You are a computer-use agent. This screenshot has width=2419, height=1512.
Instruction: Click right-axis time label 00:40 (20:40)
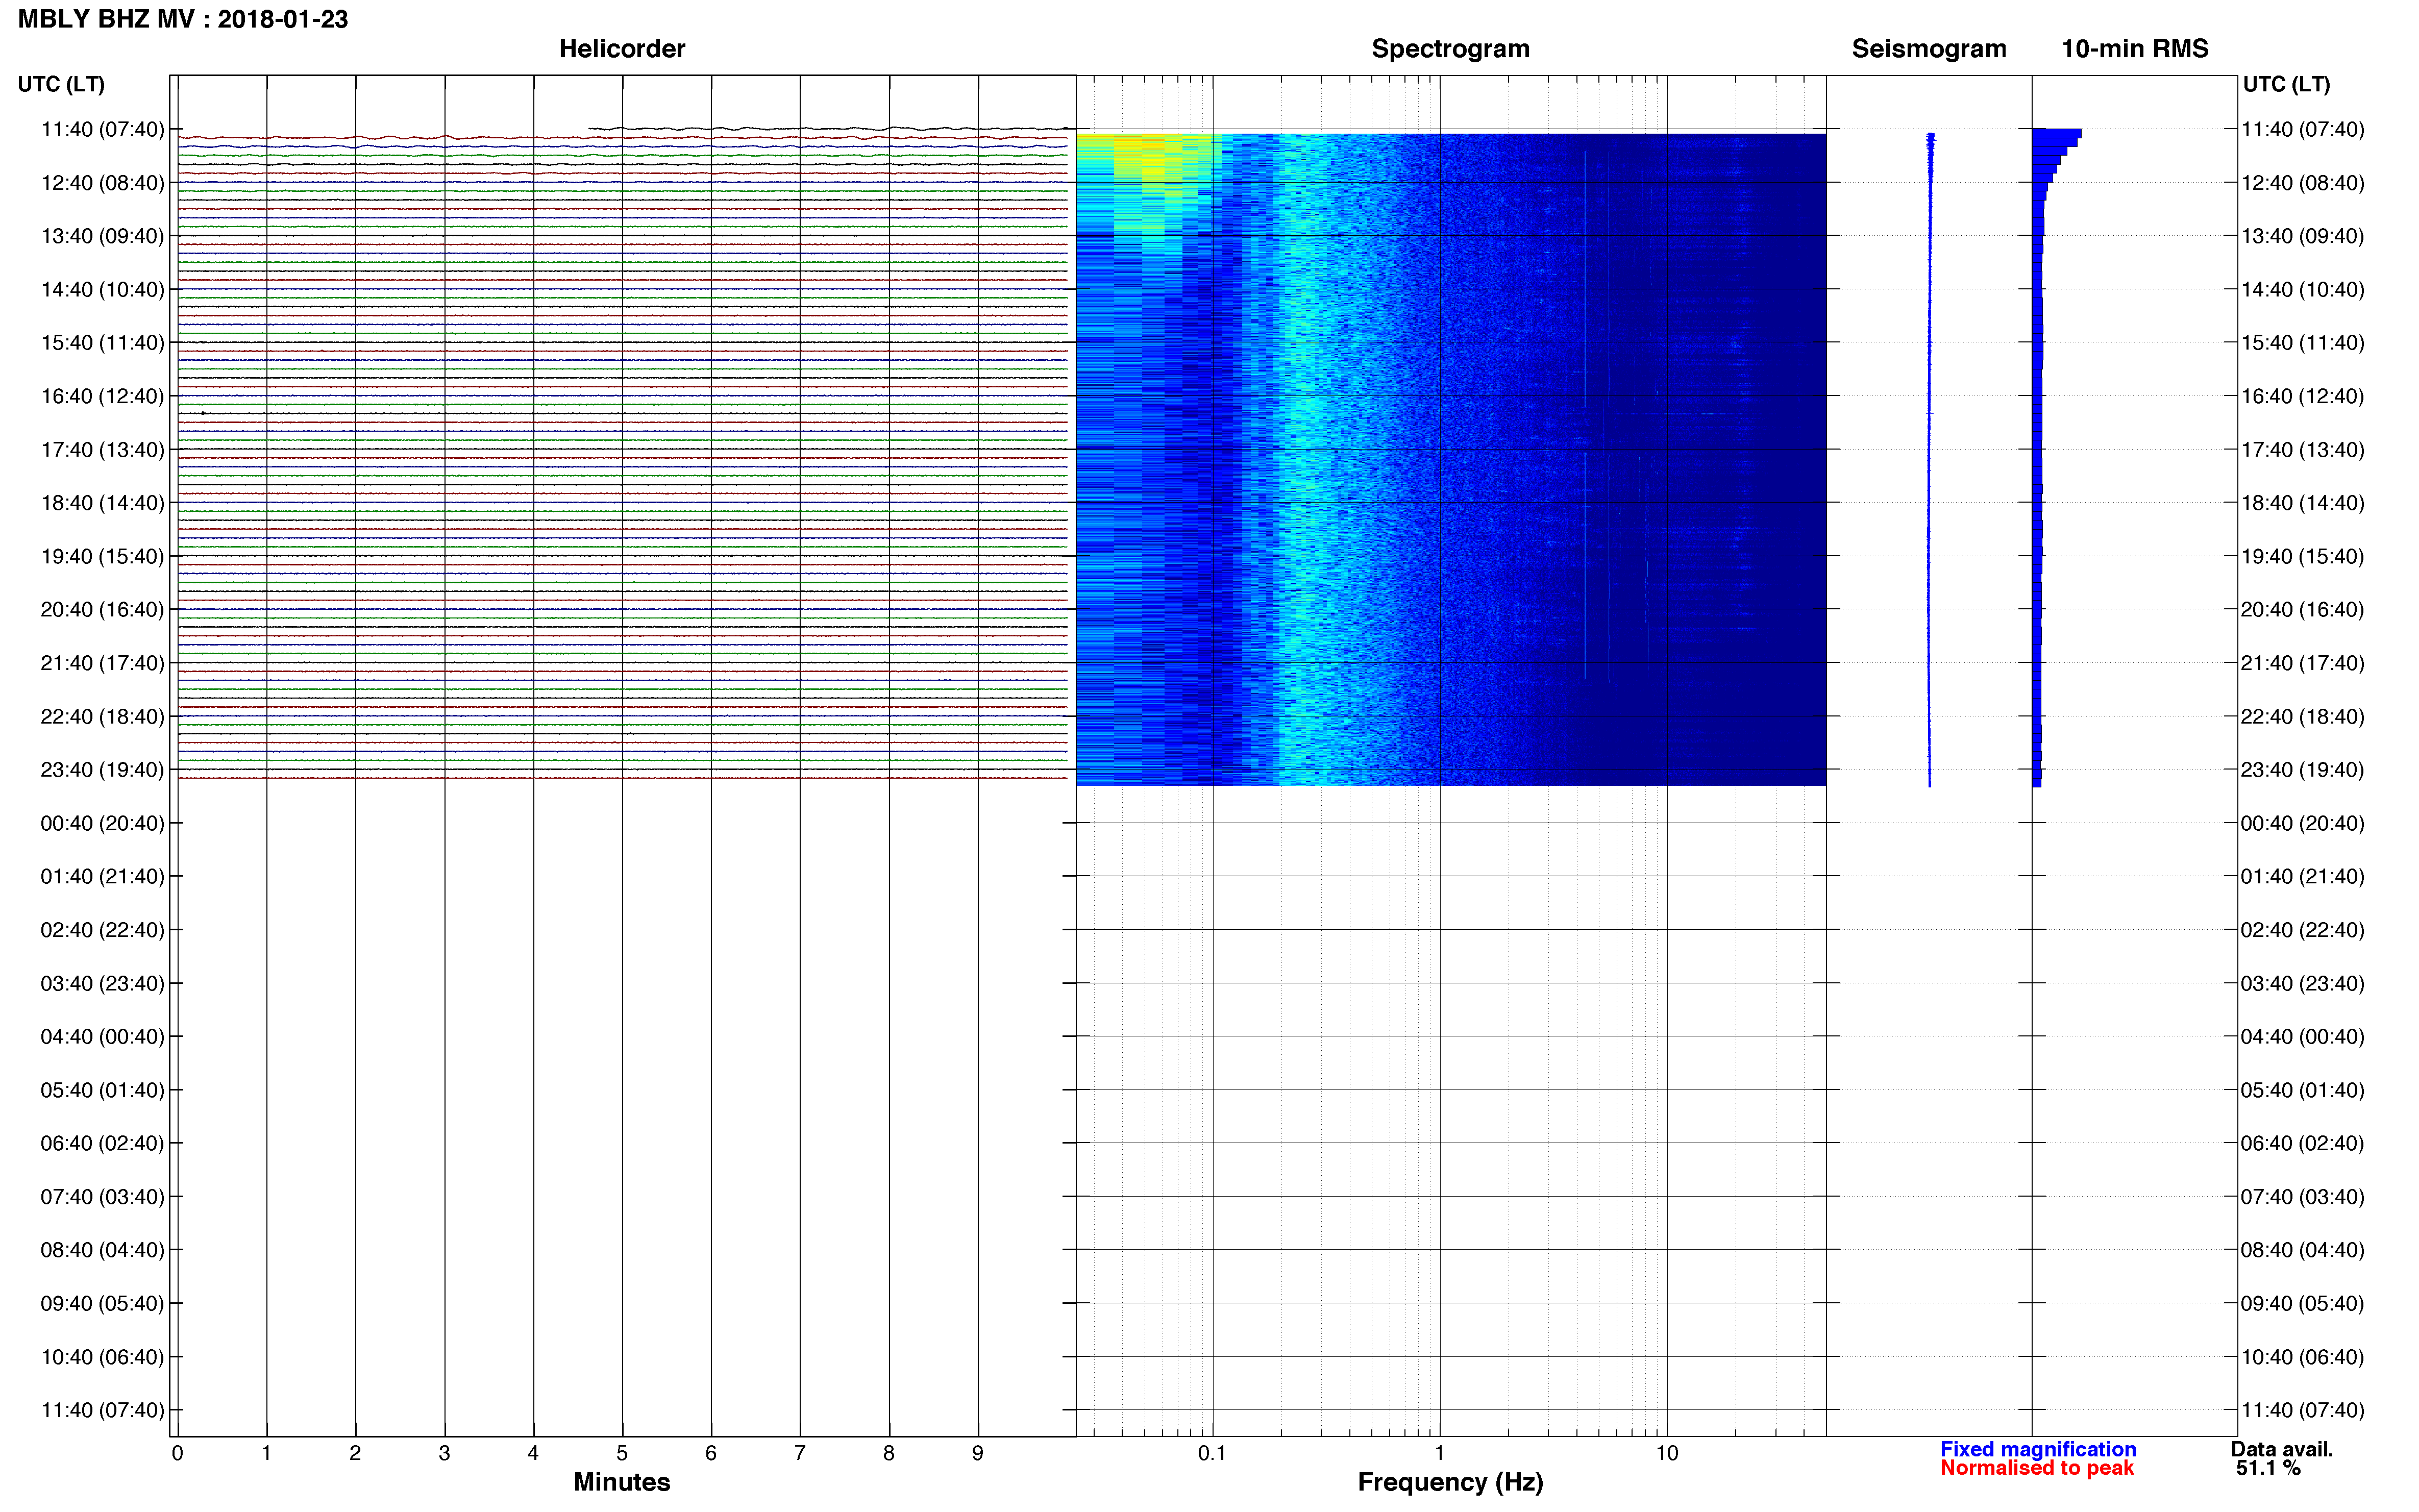(2302, 823)
